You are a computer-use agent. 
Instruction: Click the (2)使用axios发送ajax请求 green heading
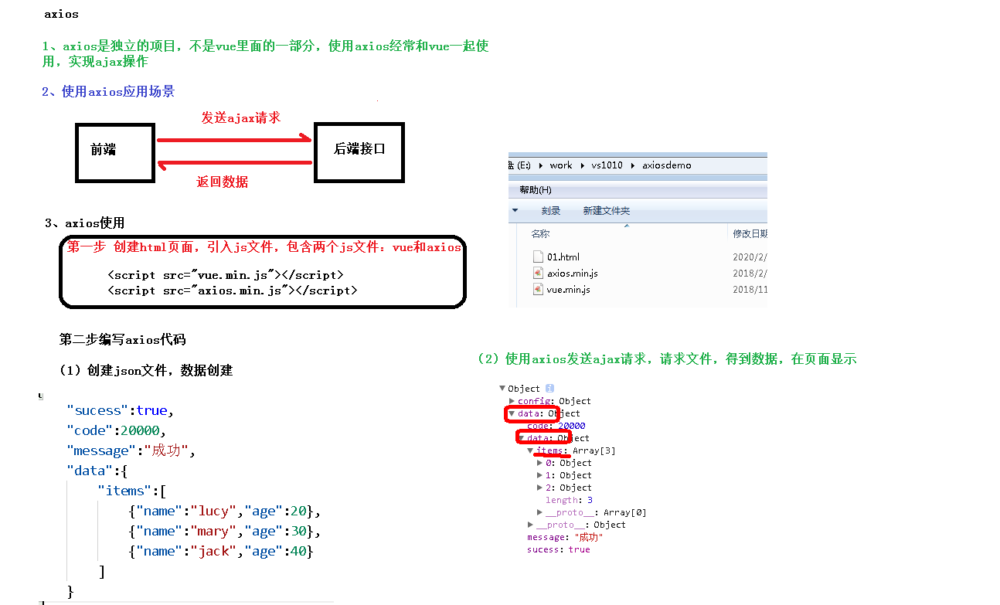click(x=667, y=359)
